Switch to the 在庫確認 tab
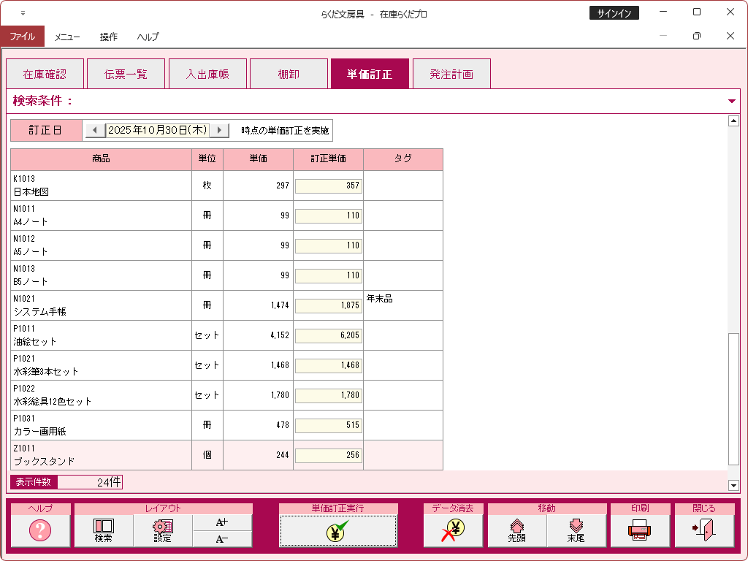This screenshot has width=748, height=561. [45, 74]
